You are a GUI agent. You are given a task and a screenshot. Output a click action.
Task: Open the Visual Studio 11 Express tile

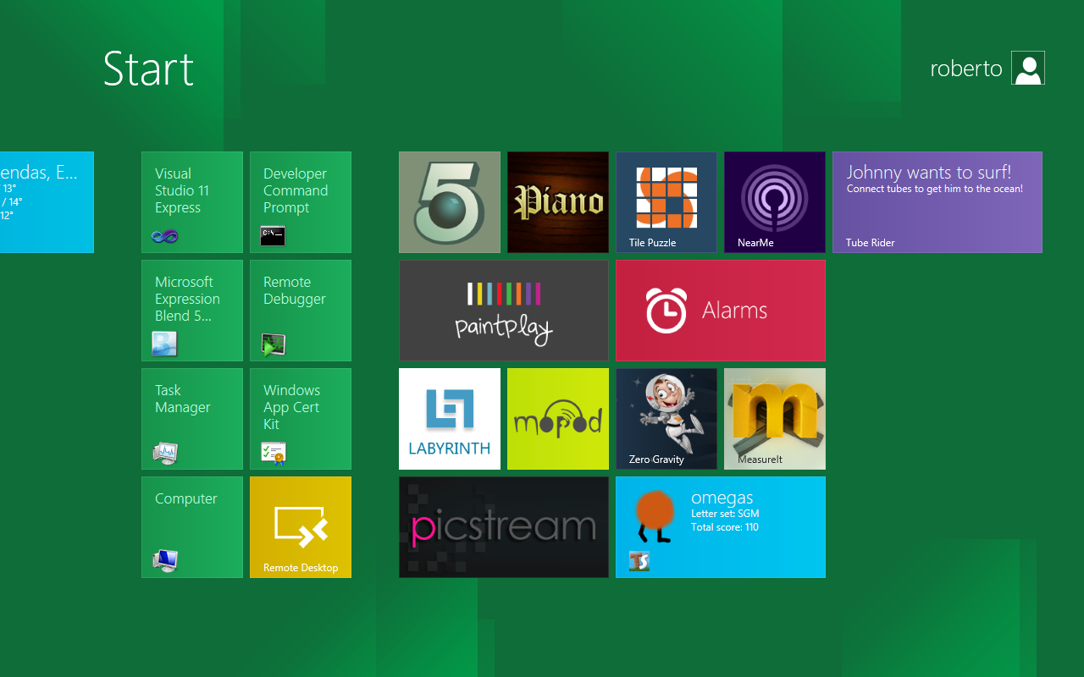point(192,202)
